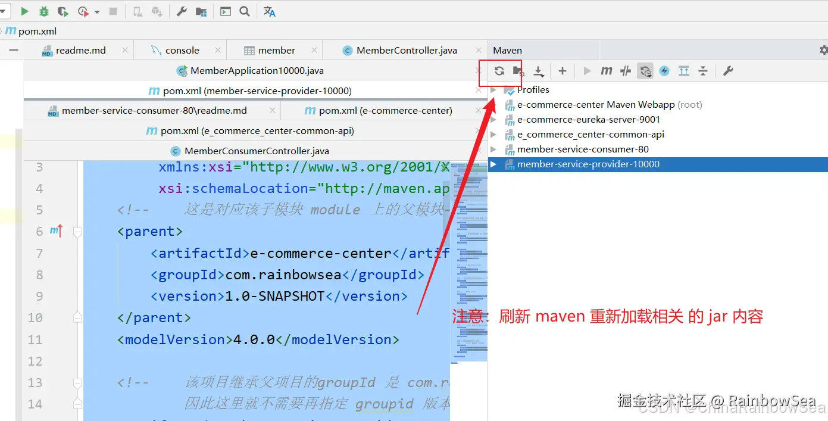Screen dimensions: 828x421
Task: Open MemberConsumerController.java tab
Action: click(x=257, y=151)
